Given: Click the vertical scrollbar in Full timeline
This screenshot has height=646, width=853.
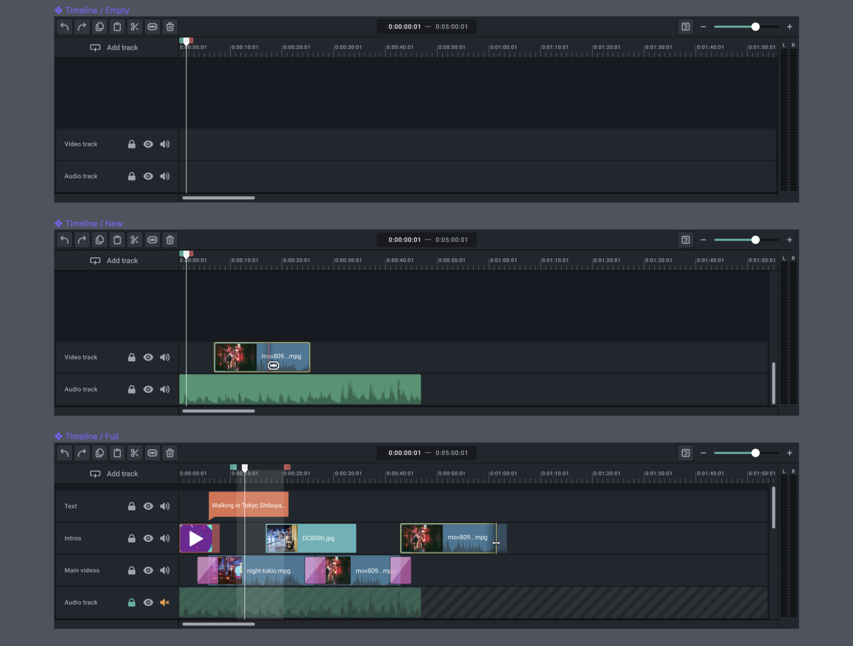Looking at the screenshot, I should pyautogui.click(x=774, y=508).
